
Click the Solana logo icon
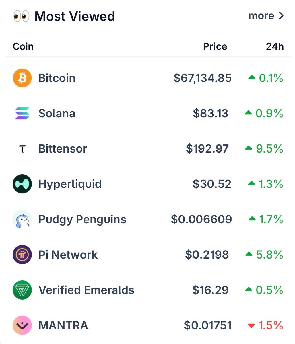point(22,113)
